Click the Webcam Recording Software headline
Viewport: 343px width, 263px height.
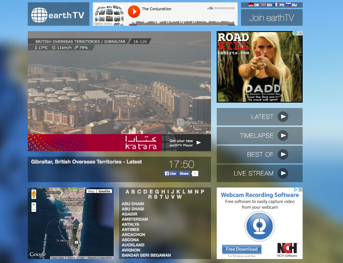pos(260,195)
